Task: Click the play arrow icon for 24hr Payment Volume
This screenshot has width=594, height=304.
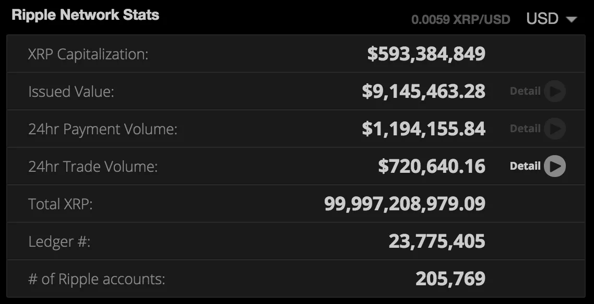Action: pos(555,129)
